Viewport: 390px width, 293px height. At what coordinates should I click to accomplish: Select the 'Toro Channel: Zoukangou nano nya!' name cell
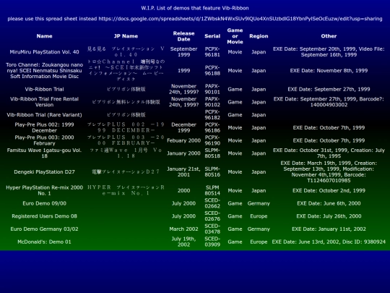(x=44, y=70)
